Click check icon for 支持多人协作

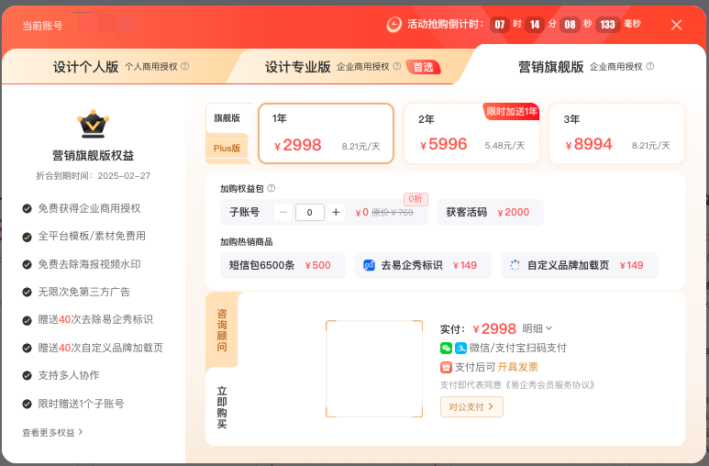click(x=28, y=375)
